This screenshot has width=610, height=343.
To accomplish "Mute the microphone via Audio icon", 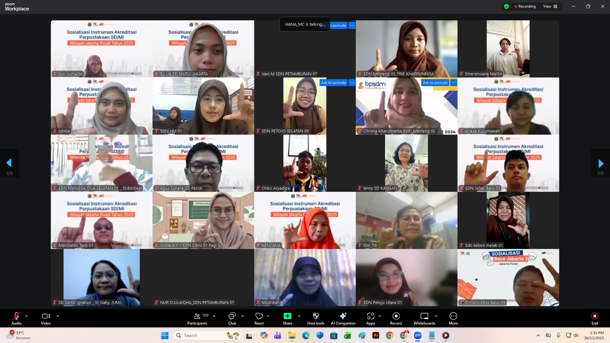I will tap(16, 316).
